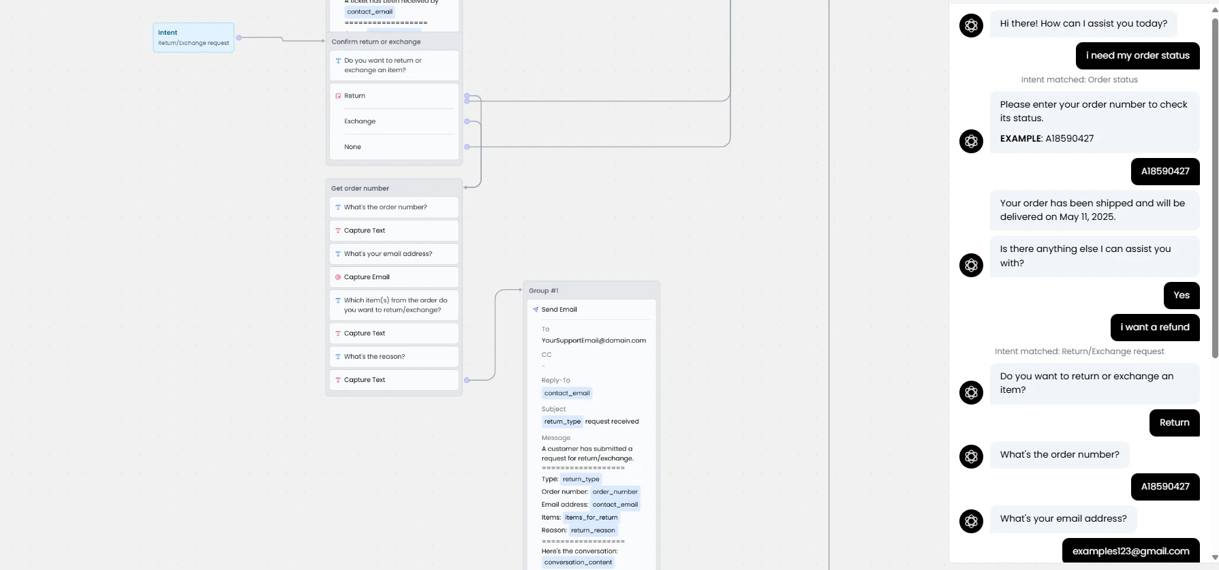Click the Intent node's connector port
This screenshot has width=1219, height=570.
(x=239, y=37)
